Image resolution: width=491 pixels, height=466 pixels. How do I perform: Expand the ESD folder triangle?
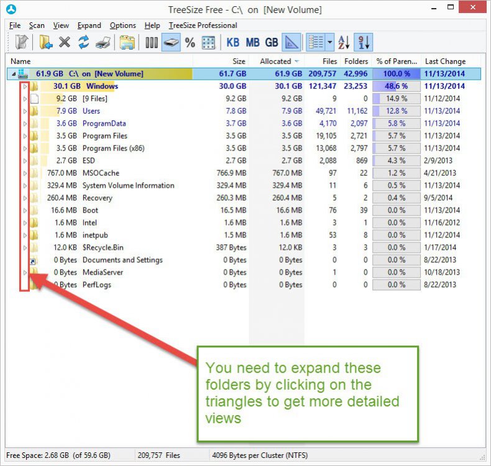point(25,161)
